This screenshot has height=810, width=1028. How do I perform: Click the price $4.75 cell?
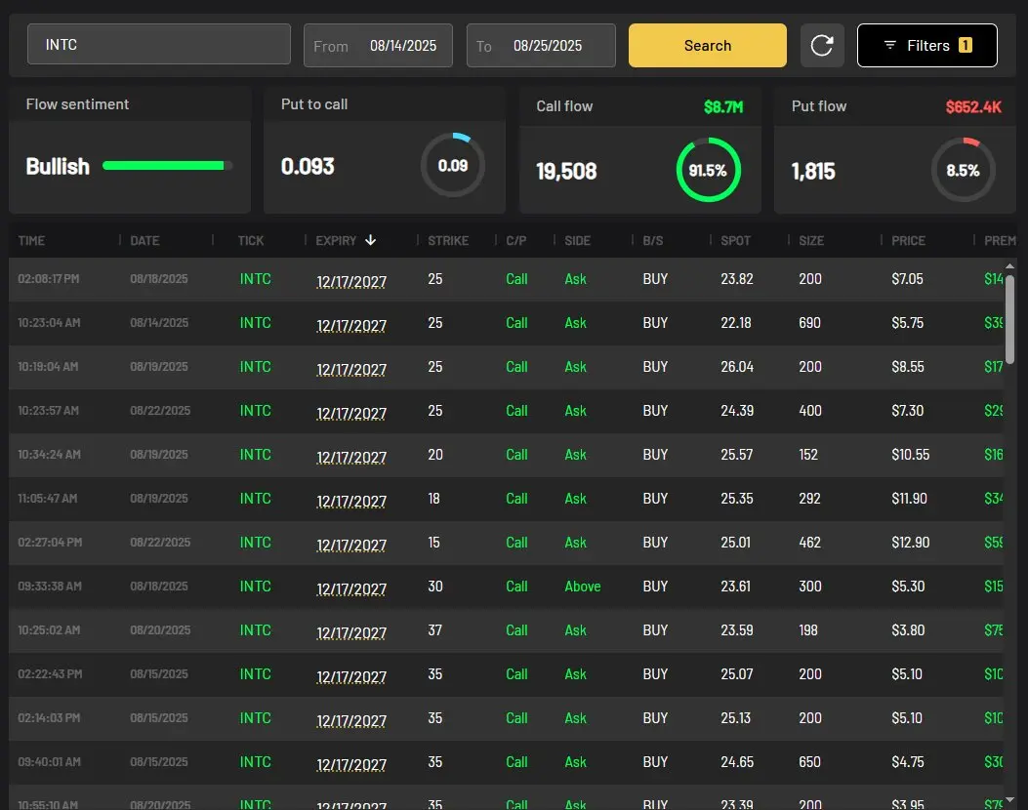(x=907, y=762)
